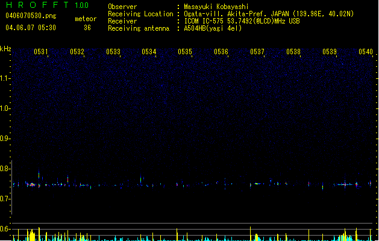Click the meteor count 36
379x241 pixels.
tap(87, 28)
